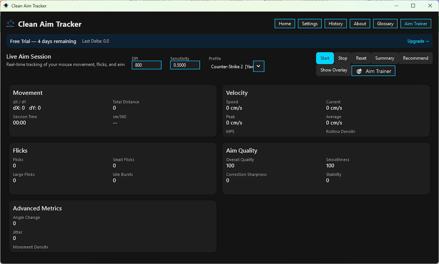
Task: Click the Upgrade link in trial banner
Action: click(418, 41)
